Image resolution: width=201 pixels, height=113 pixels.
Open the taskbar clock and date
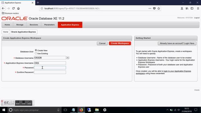tap(187, 110)
